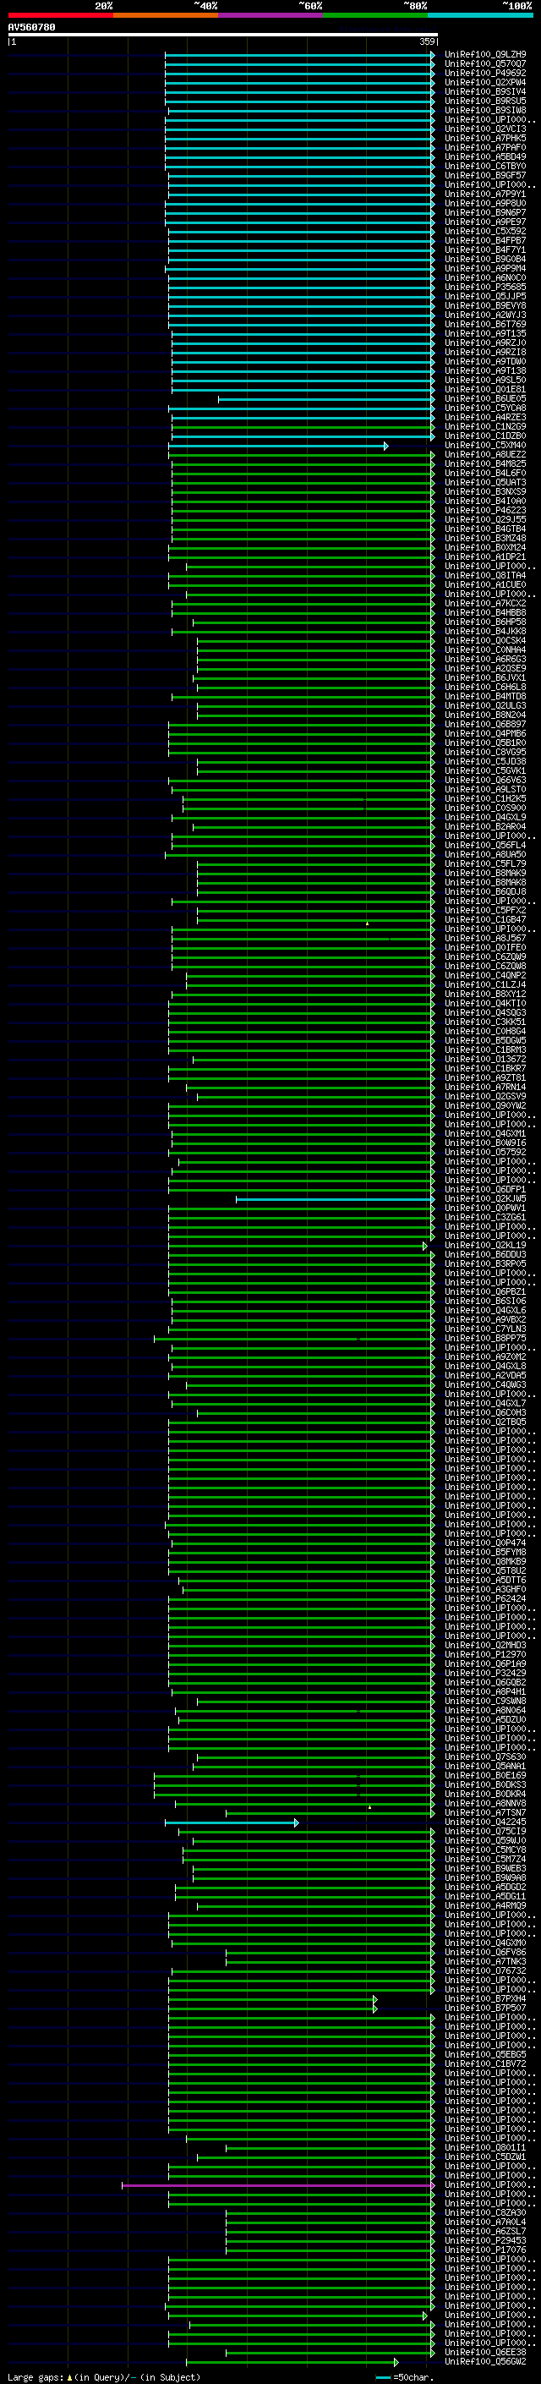This screenshot has height=2384, width=541.
Task: Select the UniRef100_Q0P474 label
Action: pyautogui.click(x=484, y=1543)
